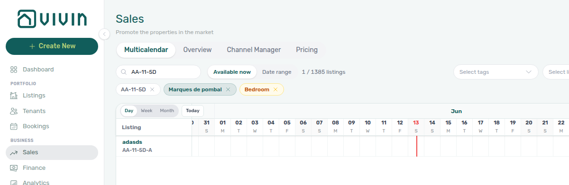Image resolution: width=569 pixels, height=185 pixels.
Task: Click the search magnifier icon
Action: [x=124, y=72]
